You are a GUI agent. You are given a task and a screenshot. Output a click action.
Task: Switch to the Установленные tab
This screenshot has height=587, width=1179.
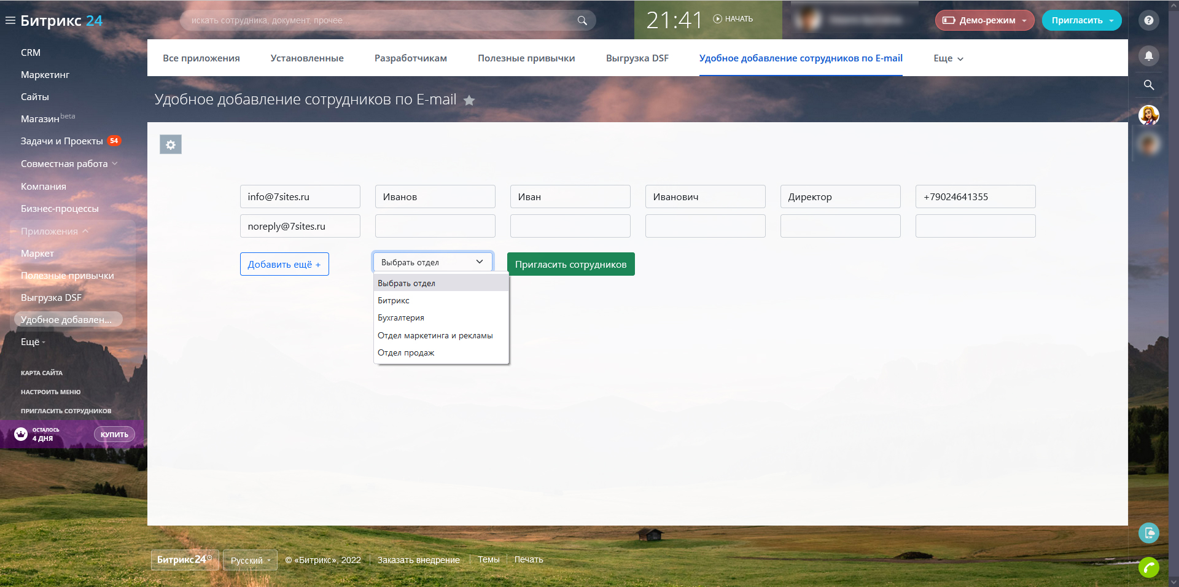(x=307, y=58)
